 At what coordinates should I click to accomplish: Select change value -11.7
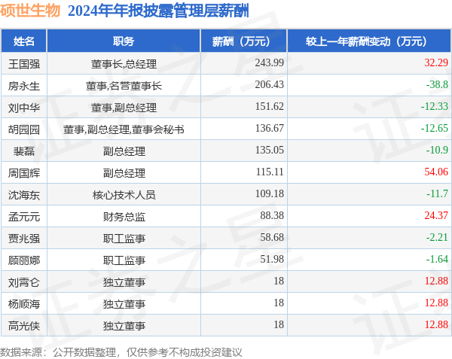pyautogui.click(x=437, y=193)
